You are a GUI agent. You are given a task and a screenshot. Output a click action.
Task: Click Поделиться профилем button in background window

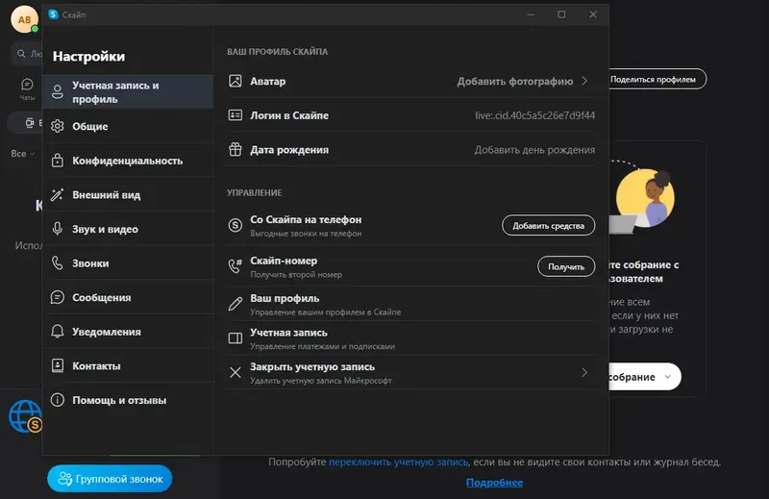[657, 79]
